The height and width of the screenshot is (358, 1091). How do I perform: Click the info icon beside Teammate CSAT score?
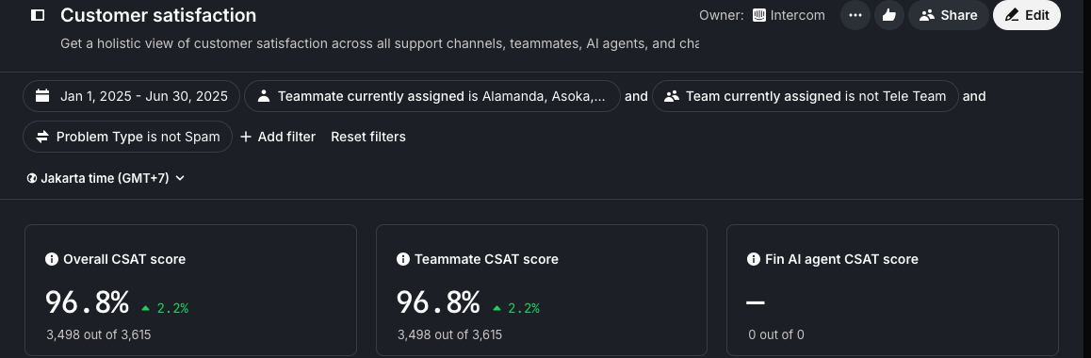(x=403, y=259)
